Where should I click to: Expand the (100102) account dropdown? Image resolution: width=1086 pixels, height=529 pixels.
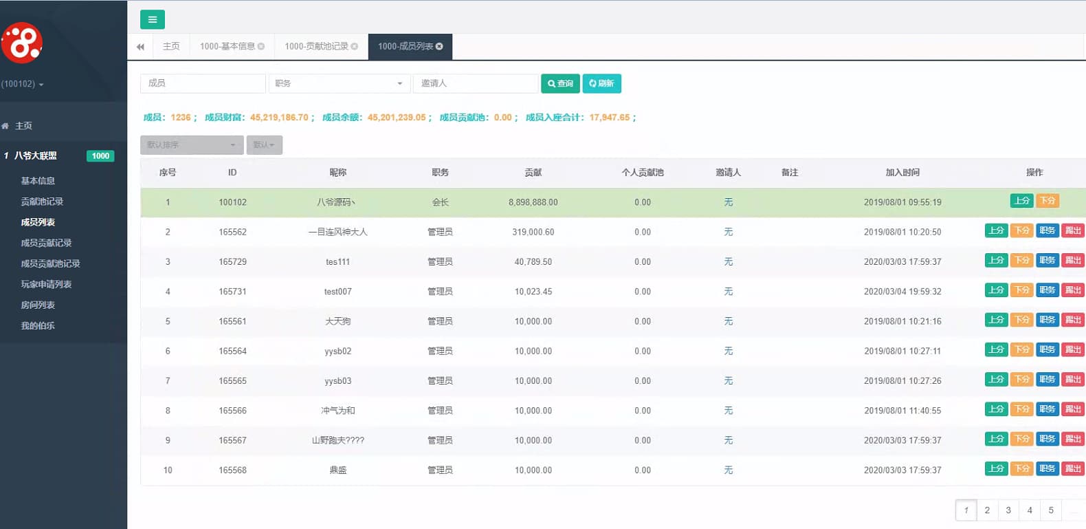tap(23, 84)
